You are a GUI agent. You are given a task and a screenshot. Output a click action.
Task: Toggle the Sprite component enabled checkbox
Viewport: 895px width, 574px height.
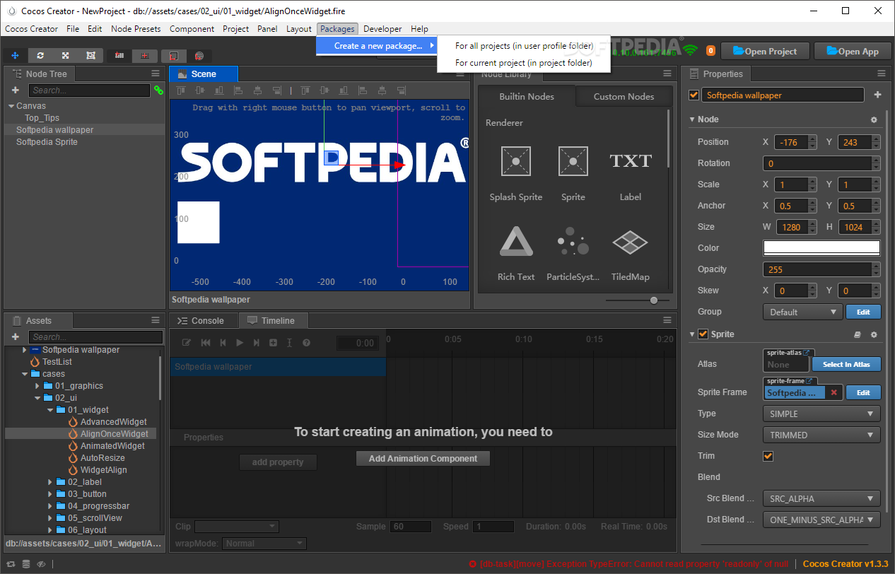[703, 334]
